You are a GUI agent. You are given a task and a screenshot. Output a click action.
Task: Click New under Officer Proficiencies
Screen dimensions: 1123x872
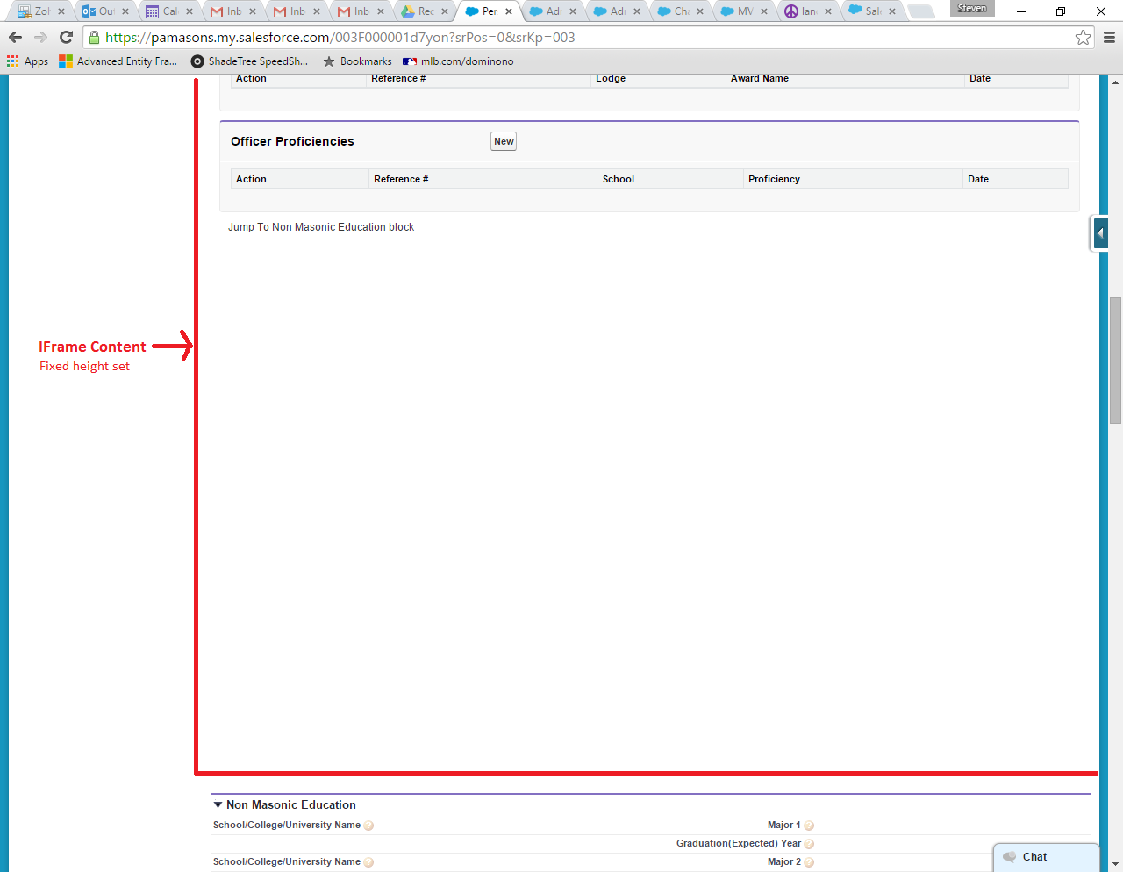pos(503,140)
